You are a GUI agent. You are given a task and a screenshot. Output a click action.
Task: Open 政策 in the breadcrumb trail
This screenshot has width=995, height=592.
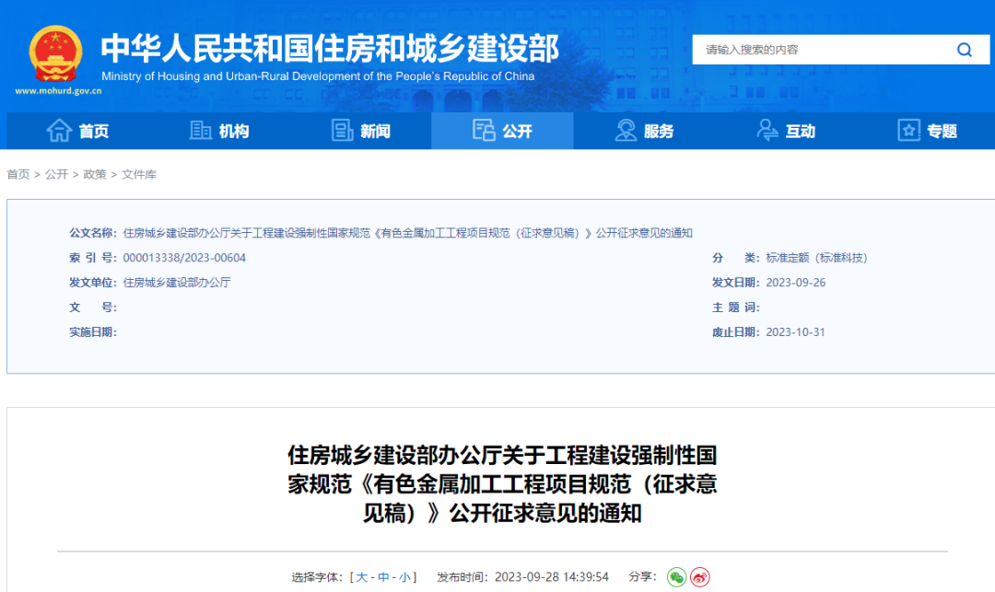(95, 173)
